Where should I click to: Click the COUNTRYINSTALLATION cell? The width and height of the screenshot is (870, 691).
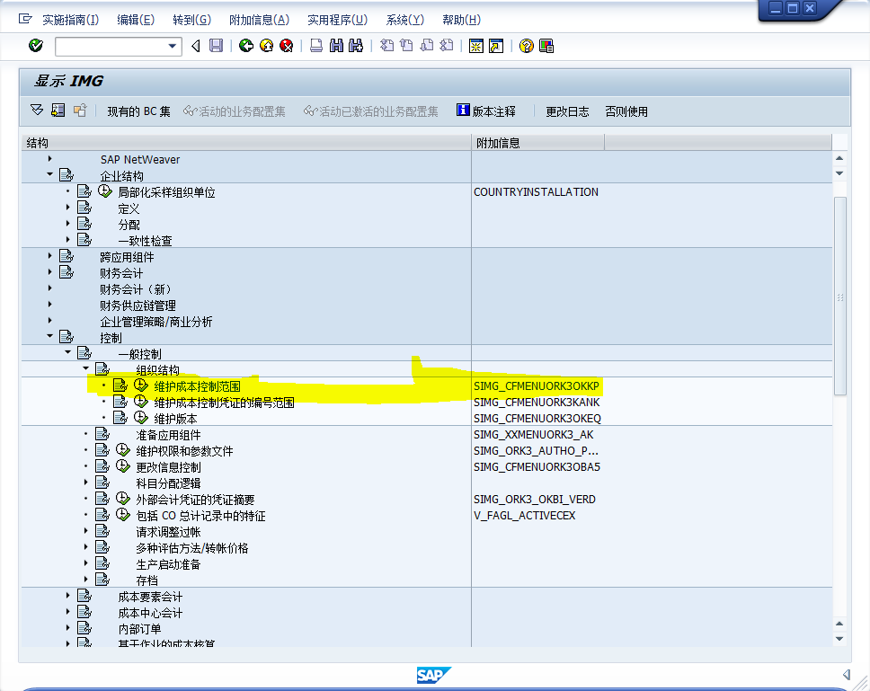point(536,191)
